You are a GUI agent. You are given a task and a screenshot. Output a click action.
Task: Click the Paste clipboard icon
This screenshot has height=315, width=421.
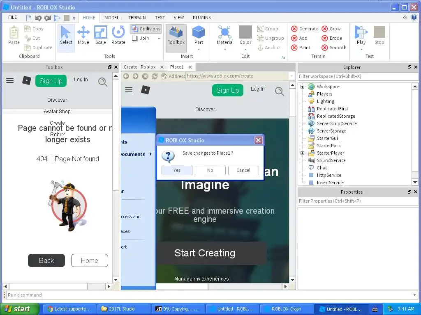[14, 35]
